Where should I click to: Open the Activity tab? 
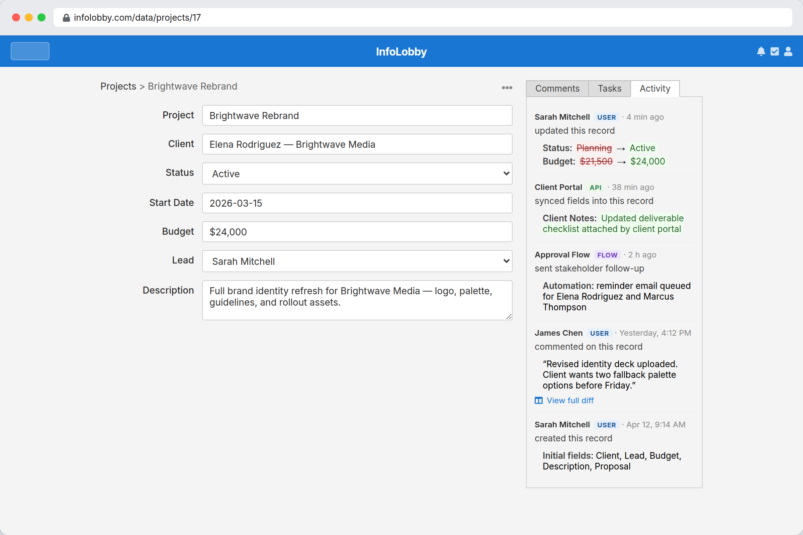coord(655,88)
